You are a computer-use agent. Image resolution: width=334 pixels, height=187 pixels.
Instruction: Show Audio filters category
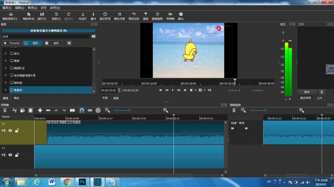(x=53, y=43)
